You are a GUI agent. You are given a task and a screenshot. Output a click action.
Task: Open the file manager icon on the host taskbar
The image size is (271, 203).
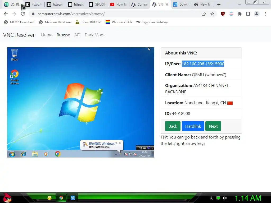click(49, 198)
